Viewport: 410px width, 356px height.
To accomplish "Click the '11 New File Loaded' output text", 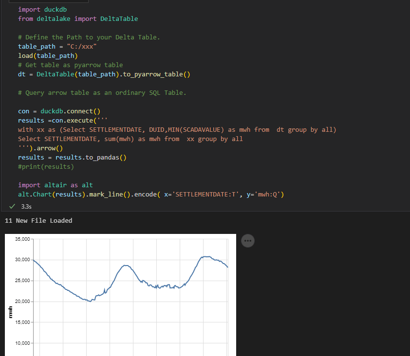I will (38, 221).
